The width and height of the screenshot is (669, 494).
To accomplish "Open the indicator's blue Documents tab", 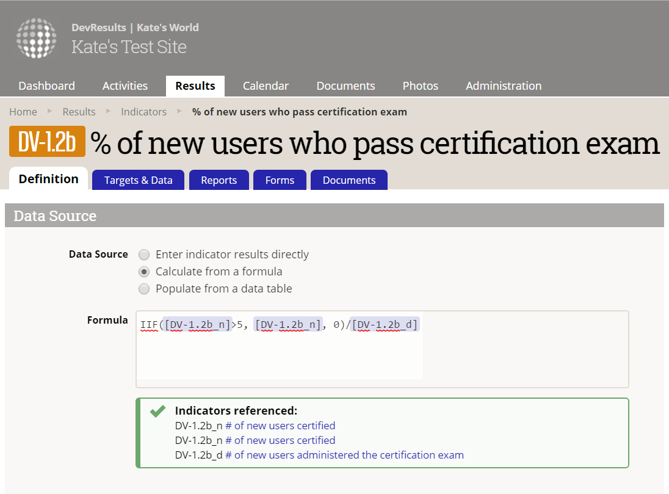I will pyautogui.click(x=349, y=180).
